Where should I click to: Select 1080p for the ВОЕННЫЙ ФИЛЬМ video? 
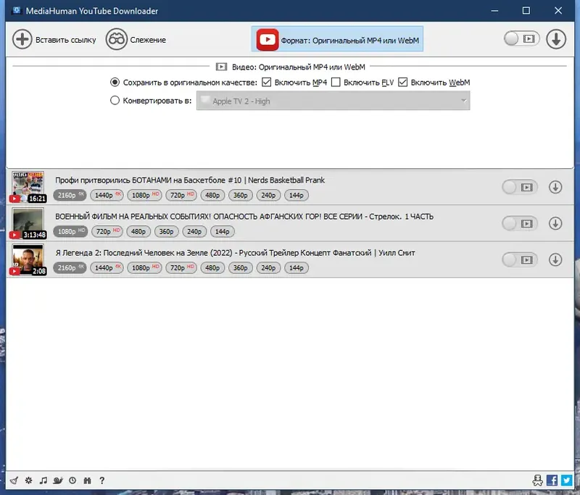coord(70,231)
